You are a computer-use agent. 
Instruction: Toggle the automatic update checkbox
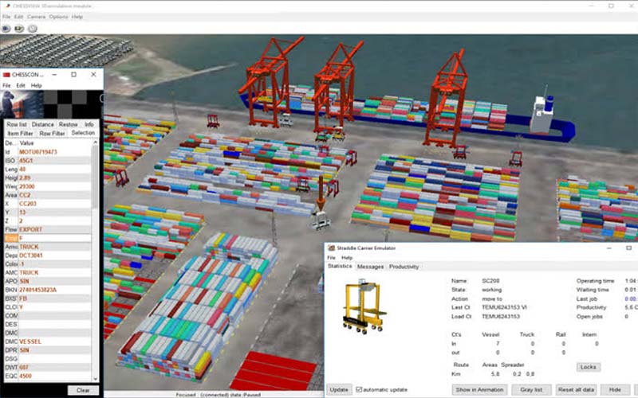pos(359,389)
